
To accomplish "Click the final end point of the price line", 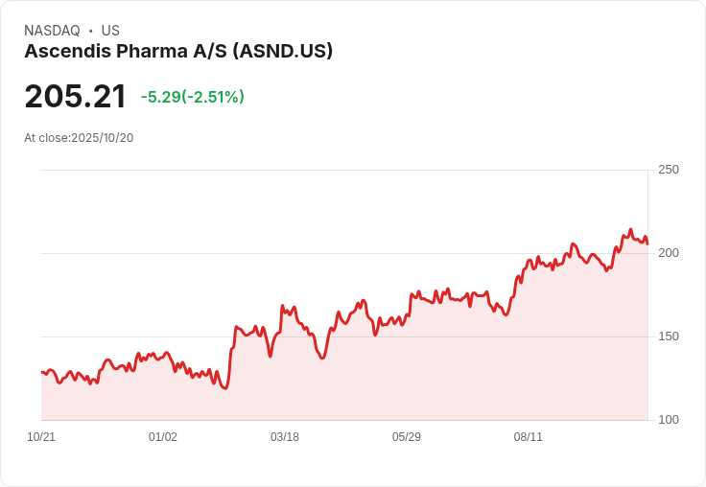I will 647,243.
